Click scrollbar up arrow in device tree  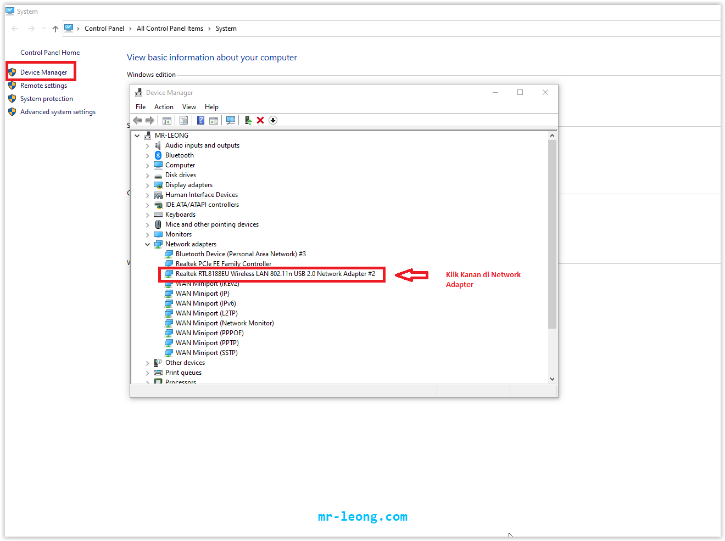552,136
